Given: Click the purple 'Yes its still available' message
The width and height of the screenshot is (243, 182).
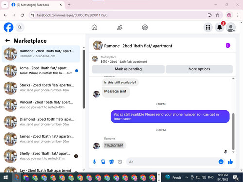Looking at the screenshot, I should tap(170, 116).
